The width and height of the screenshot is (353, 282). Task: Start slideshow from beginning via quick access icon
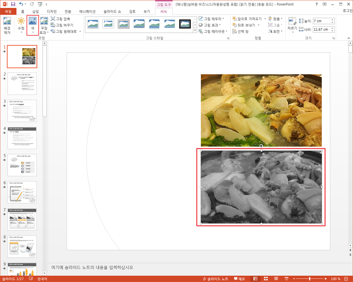(x=40, y=4)
